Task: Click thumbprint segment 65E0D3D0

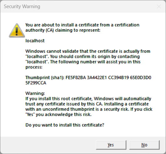Action: [x=140, y=77]
